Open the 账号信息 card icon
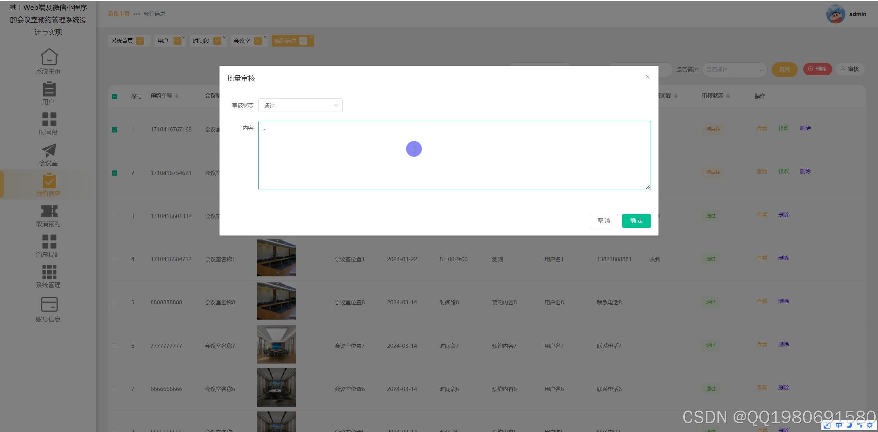 pos(49,304)
